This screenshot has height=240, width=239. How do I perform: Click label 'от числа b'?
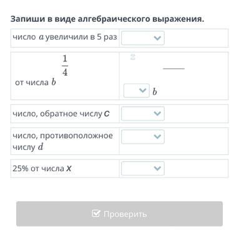36,82
